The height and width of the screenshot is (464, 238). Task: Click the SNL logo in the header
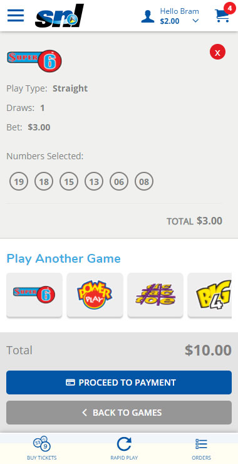pyautogui.click(x=59, y=16)
